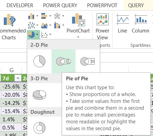Click the Insert Pie Chart icon
This screenshot has height=136, width=153.
click(31, 35)
